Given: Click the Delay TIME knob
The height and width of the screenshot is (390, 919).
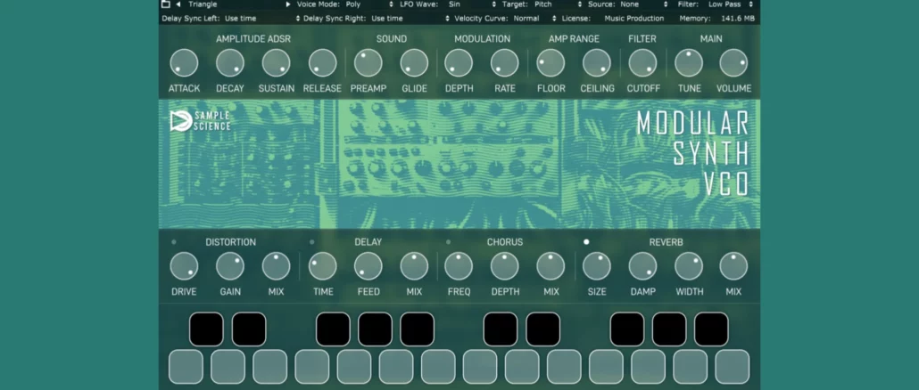Looking at the screenshot, I should (x=323, y=266).
